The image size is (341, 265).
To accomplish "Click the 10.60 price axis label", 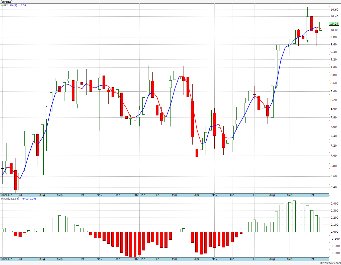I will click(334, 10).
